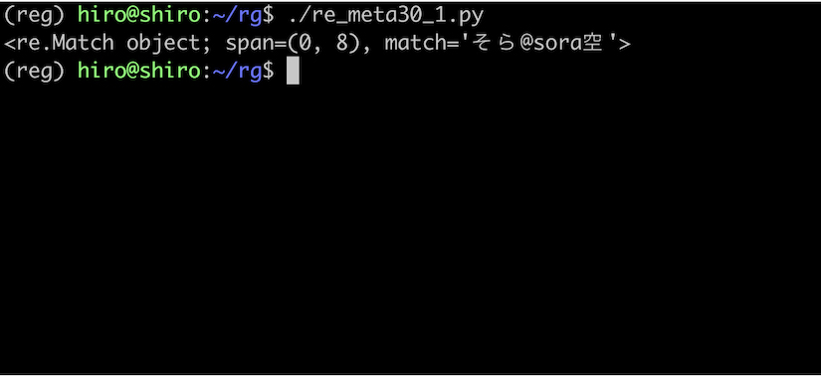Viewport: 821px width, 376px height.
Task: Click the ~/rg path in first prompt
Action: click(x=236, y=15)
